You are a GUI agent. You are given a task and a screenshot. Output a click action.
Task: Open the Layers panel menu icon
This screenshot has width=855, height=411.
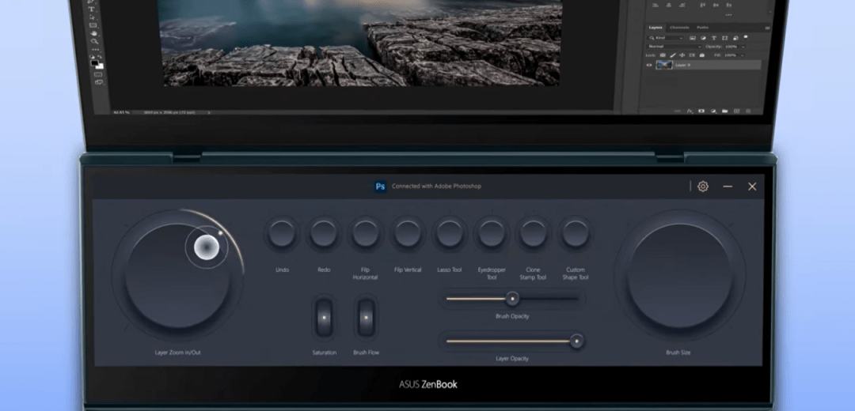click(767, 28)
